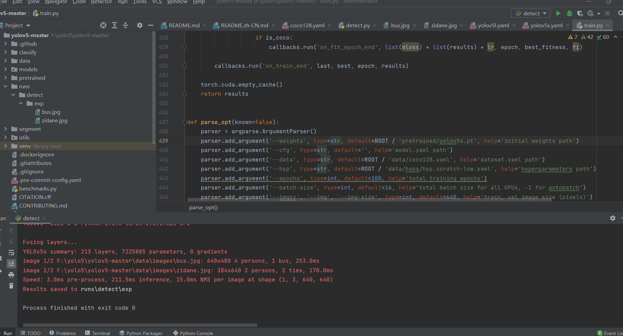
Task: Clear all console output trash icon
Action: tap(11, 286)
